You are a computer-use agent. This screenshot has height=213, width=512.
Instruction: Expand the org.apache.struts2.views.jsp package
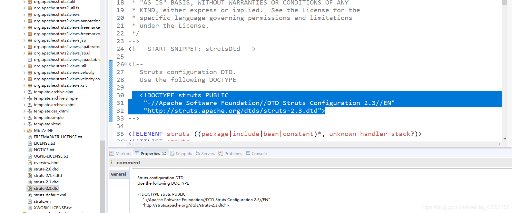click(x=24, y=40)
